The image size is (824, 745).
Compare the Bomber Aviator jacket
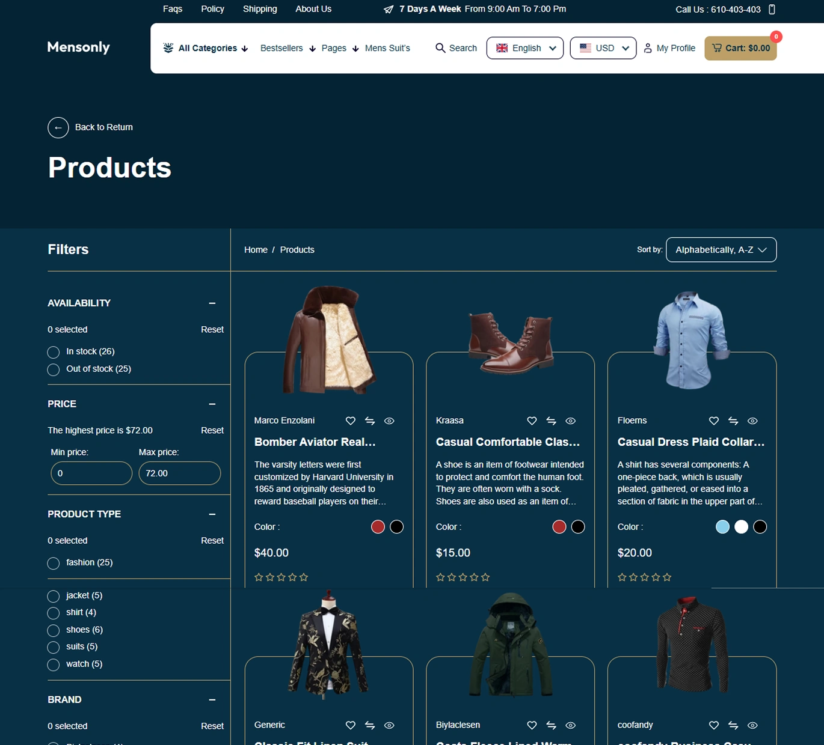pyautogui.click(x=370, y=421)
